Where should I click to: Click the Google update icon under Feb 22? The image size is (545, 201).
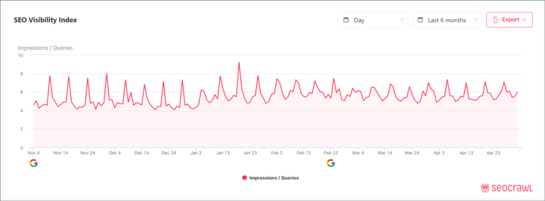331,163
